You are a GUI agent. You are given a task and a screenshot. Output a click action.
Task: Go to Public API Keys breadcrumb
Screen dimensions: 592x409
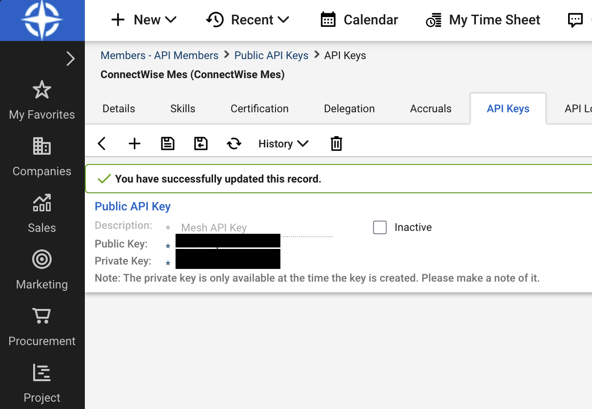272,56
